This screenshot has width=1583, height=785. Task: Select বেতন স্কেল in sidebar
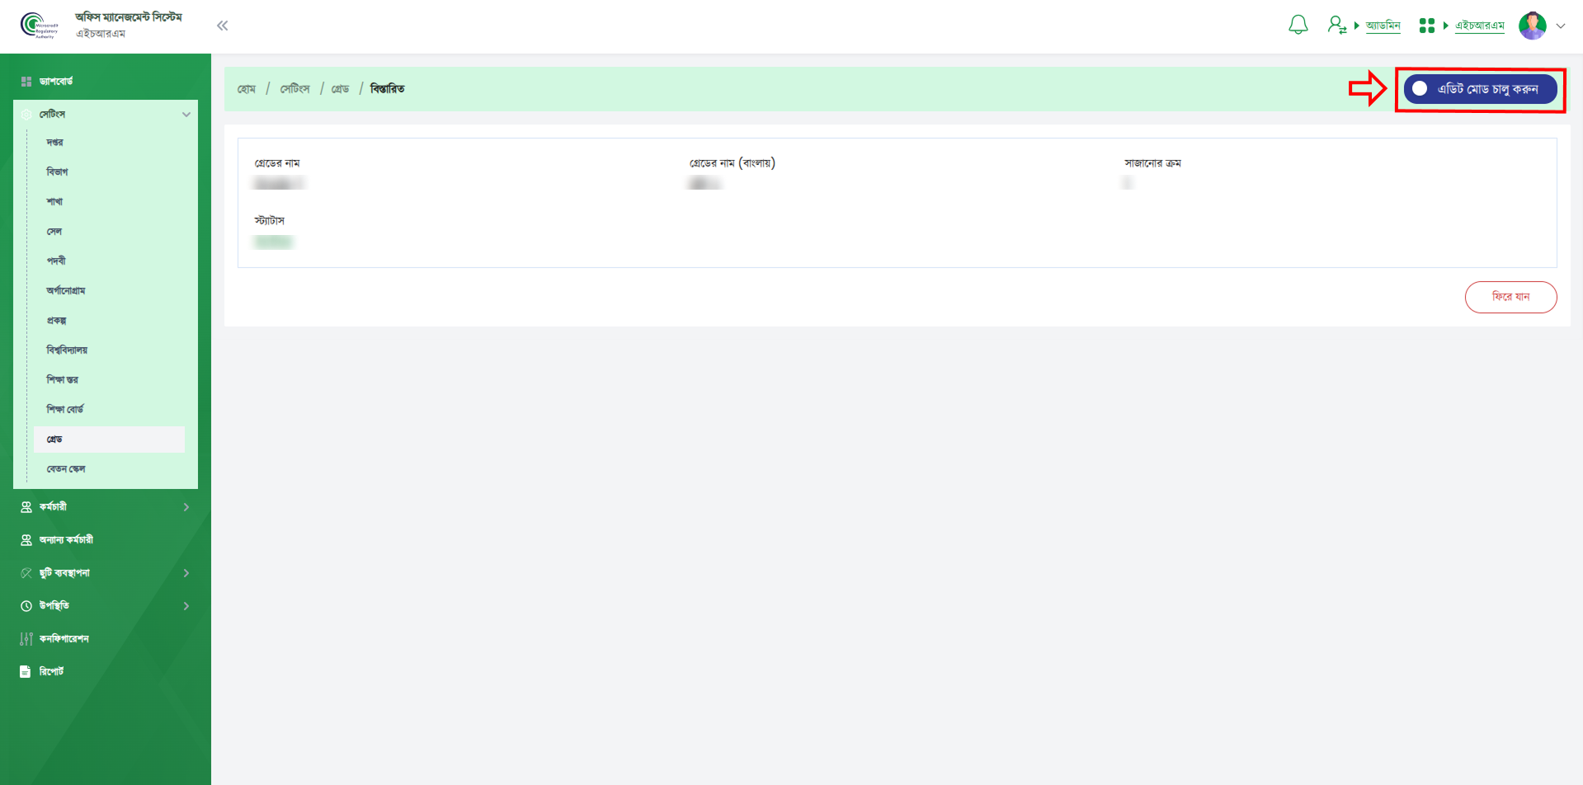(66, 469)
